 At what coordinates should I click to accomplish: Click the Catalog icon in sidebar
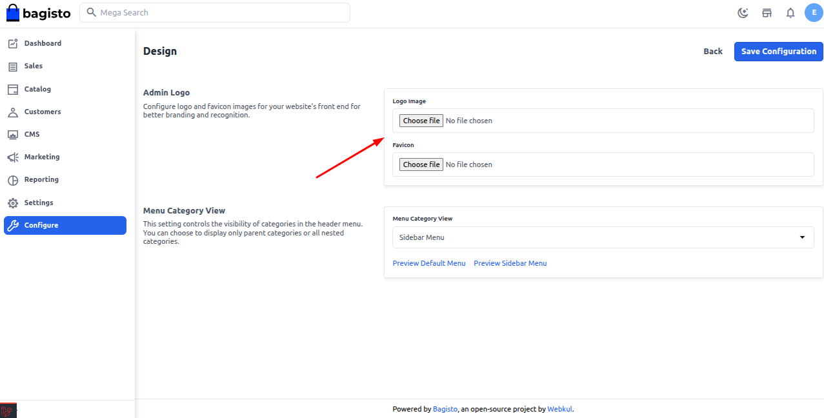(x=13, y=89)
